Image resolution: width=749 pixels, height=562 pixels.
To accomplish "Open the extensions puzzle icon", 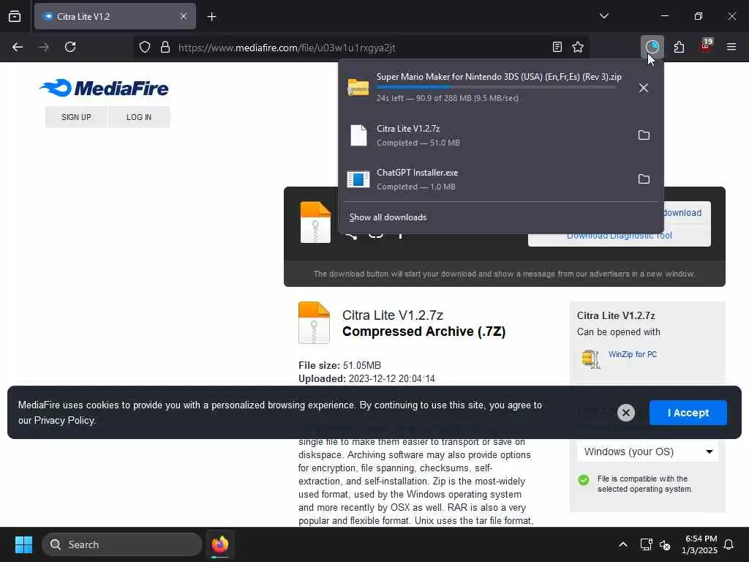I will tap(679, 47).
